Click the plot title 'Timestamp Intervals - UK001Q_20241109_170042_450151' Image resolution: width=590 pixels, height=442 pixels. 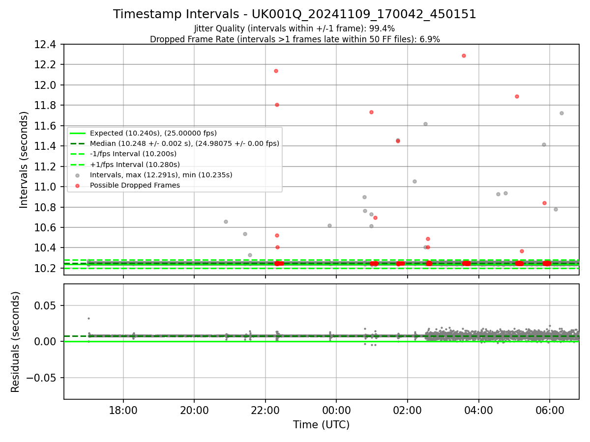pos(295,14)
